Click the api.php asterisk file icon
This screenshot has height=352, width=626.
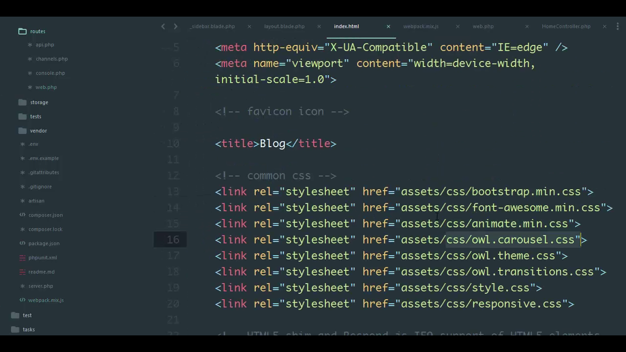tap(30, 44)
